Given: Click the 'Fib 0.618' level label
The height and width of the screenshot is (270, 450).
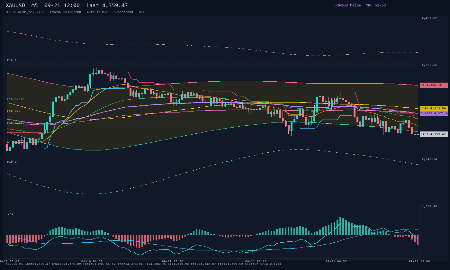Looking at the screenshot, I should [16, 99].
